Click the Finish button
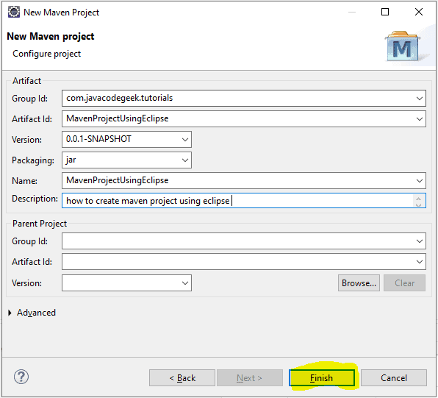438x398 pixels. pyautogui.click(x=322, y=378)
